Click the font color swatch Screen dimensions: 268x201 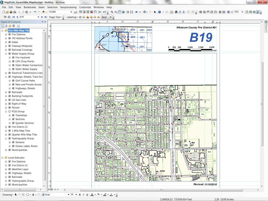tap(92, 194)
